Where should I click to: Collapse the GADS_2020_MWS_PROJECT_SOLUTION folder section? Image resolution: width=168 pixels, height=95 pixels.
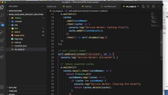point(26,15)
